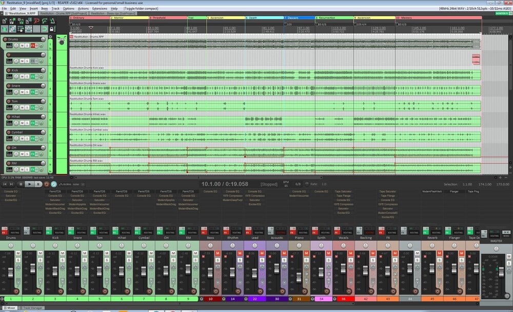Open the global automation override dropdown

coord(69,184)
